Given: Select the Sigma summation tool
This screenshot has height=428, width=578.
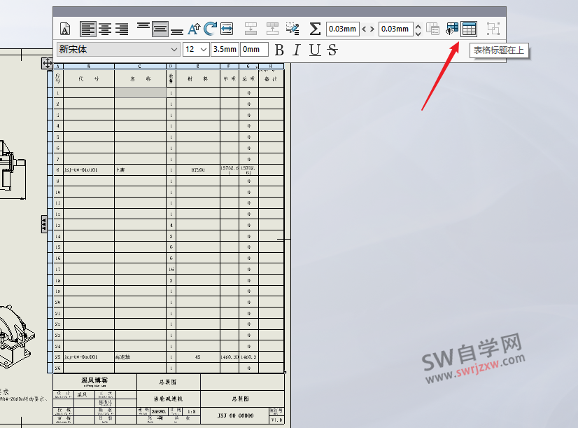Looking at the screenshot, I should click(315, 29).
